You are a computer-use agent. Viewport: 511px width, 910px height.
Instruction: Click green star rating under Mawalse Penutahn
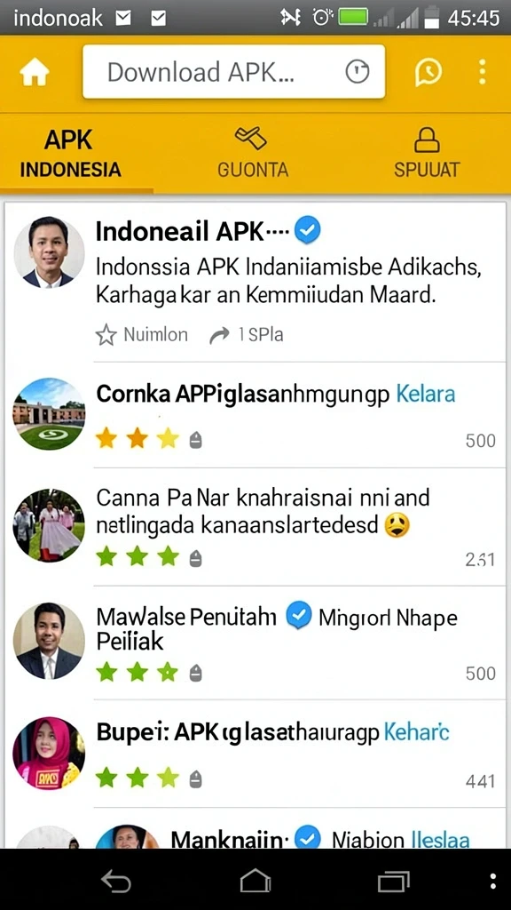pos(138,674)
